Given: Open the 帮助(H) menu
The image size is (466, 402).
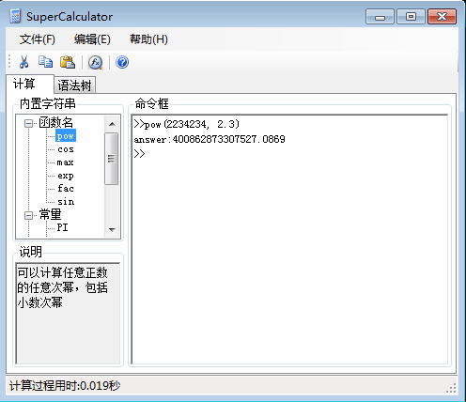Looking at the screenshot, I should [148, 39].
